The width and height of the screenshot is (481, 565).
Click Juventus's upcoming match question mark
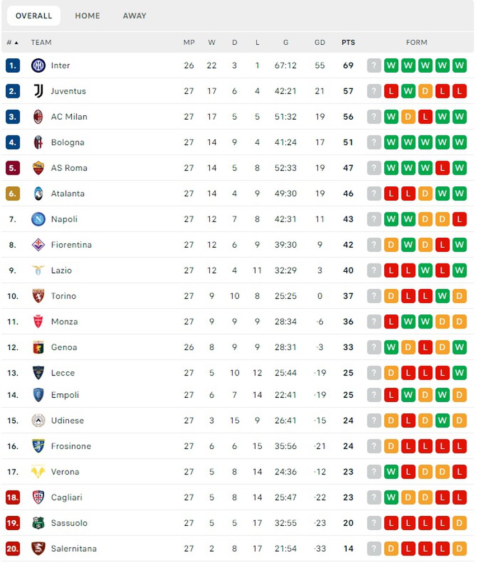tap(374, 91)
